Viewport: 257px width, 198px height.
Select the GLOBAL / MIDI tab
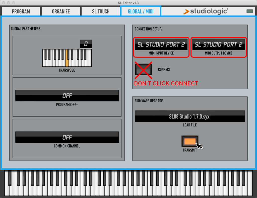[141, 12]
